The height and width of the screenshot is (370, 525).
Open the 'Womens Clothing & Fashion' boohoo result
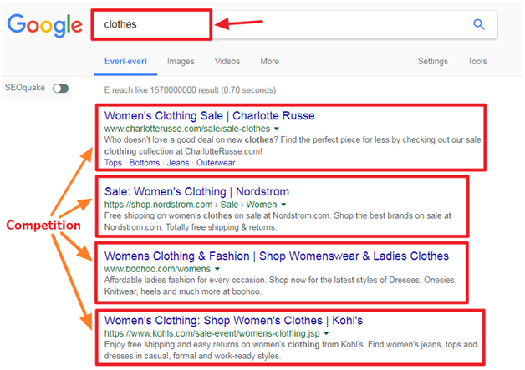276,256
